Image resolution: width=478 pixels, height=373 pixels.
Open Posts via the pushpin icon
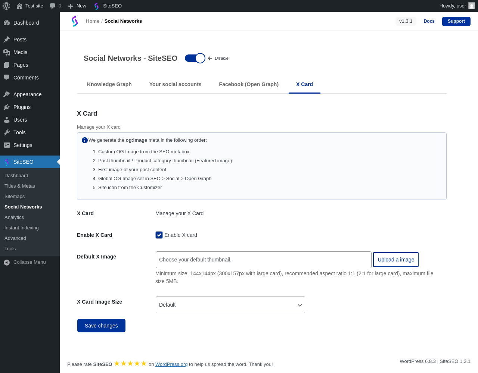(x=7, y=40)
